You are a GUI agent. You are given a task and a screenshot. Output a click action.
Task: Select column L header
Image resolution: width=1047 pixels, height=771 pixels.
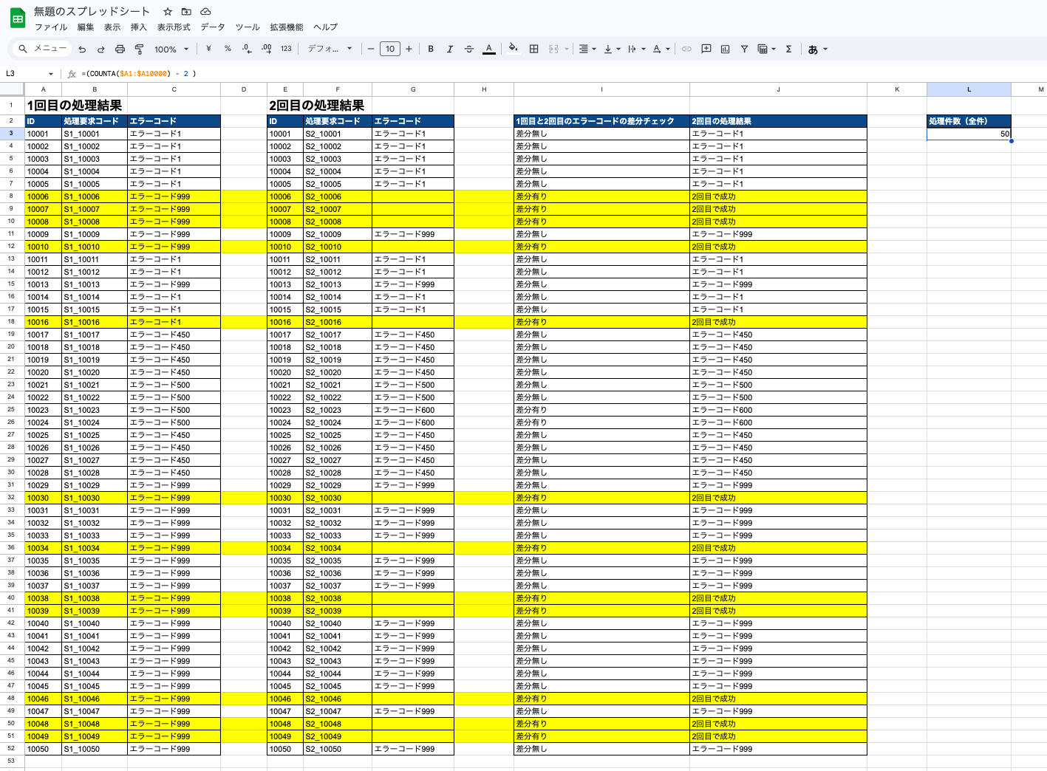(x=969, y=89)
